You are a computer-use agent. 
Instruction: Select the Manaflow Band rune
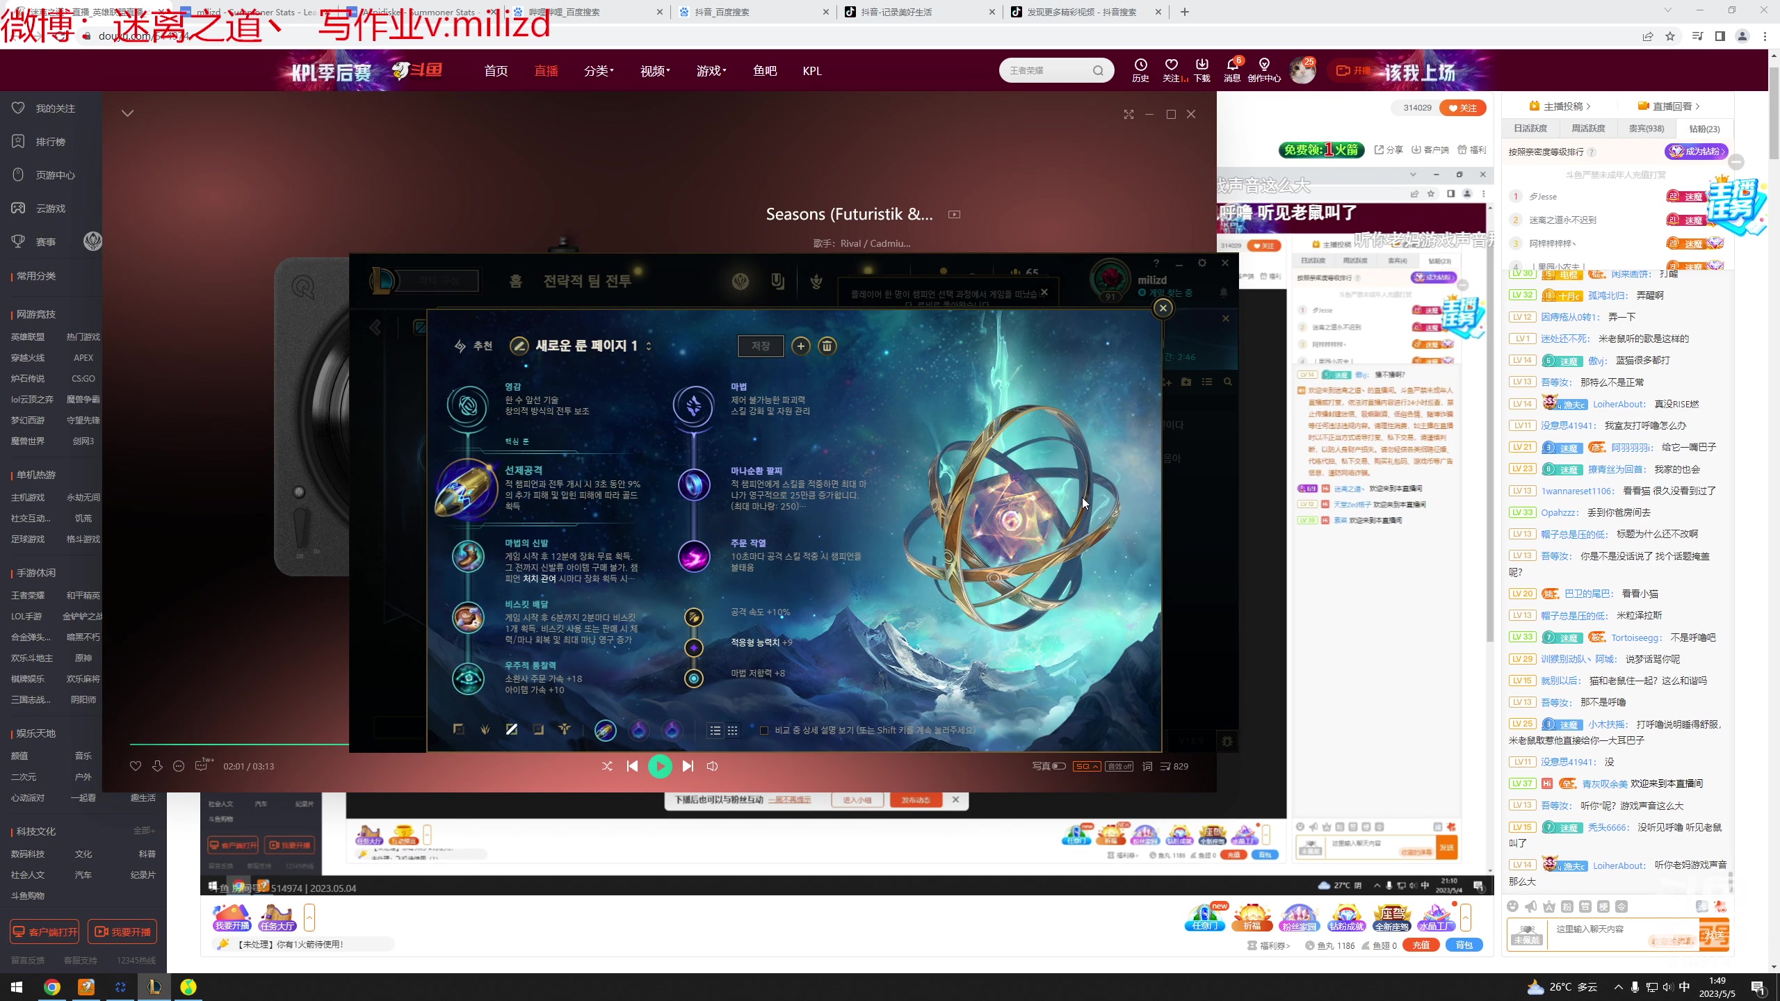pos(693,484)
